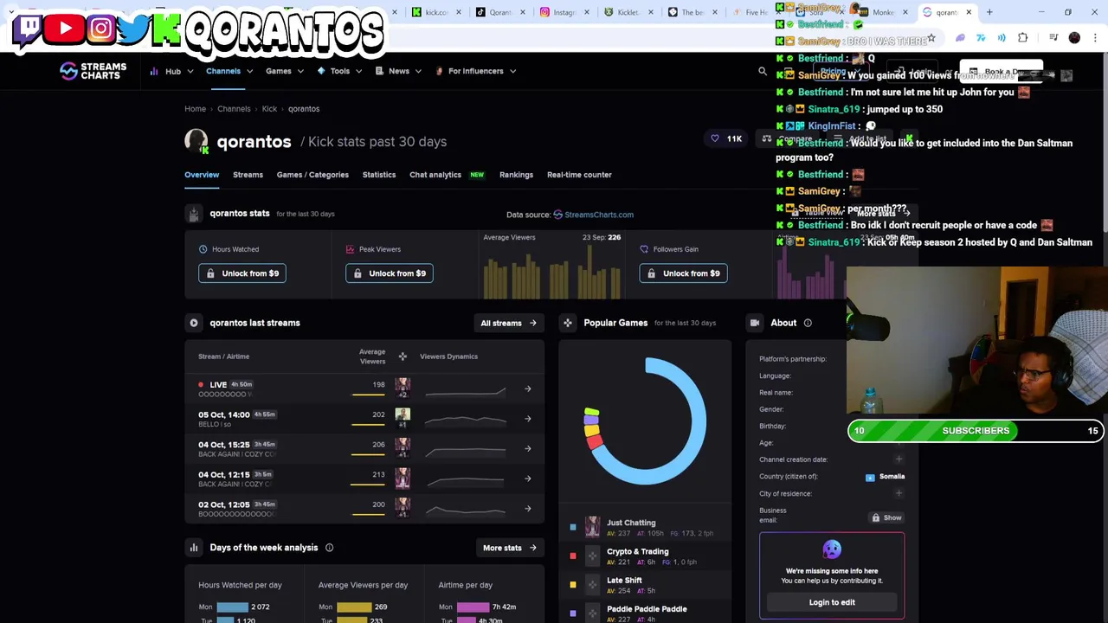Open the About info circle icon

tap(808, 323)
